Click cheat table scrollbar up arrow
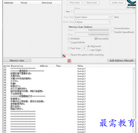 [134, 69]
